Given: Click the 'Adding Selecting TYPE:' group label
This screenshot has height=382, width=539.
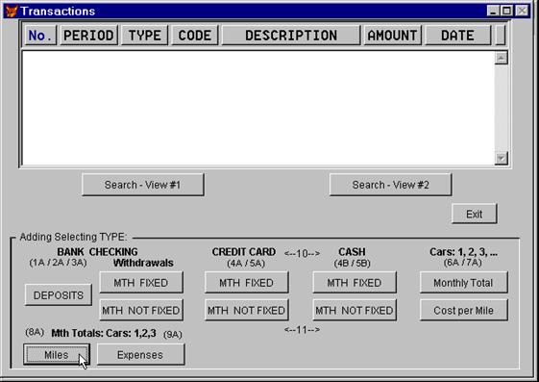Looking at the screenshot, I should pyautogui.click(x=73, y=237).
